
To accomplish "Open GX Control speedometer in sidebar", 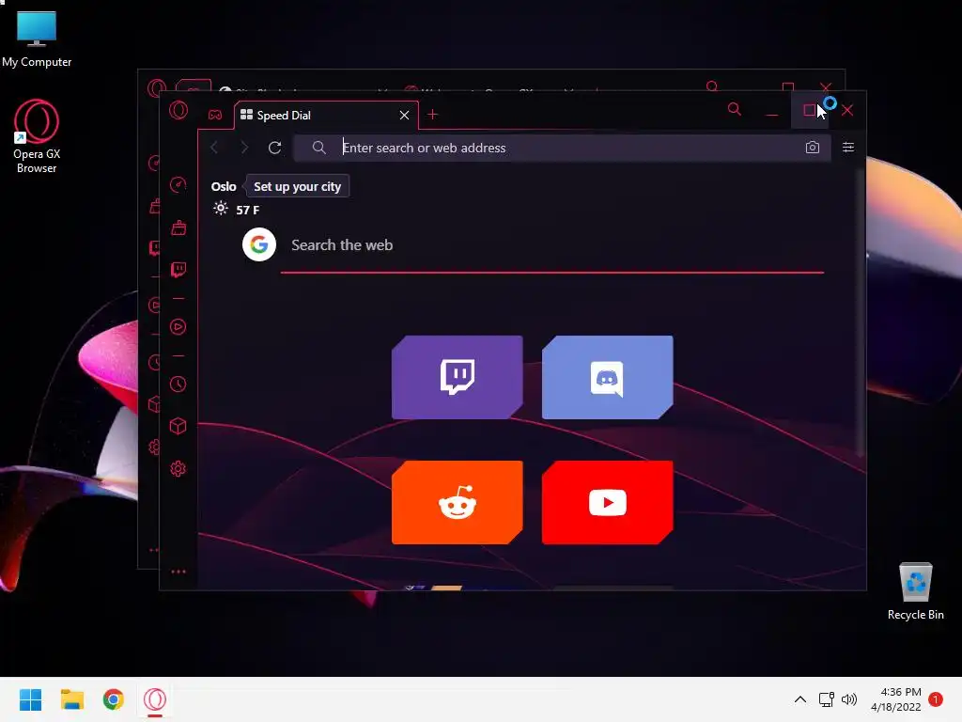I will [x=178, y=185].
